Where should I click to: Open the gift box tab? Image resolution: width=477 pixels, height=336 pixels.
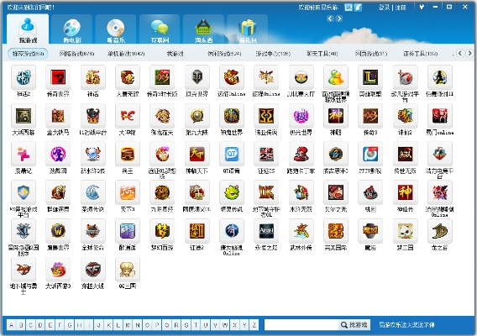[x=248, y=29]
